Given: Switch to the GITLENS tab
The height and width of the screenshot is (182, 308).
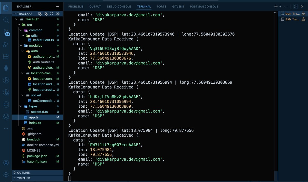Looking at the screenshot, I should coord(178,6).
